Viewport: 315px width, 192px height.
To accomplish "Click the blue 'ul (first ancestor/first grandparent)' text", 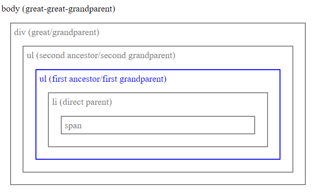I will pyautogui.click(x=103, y=79).
